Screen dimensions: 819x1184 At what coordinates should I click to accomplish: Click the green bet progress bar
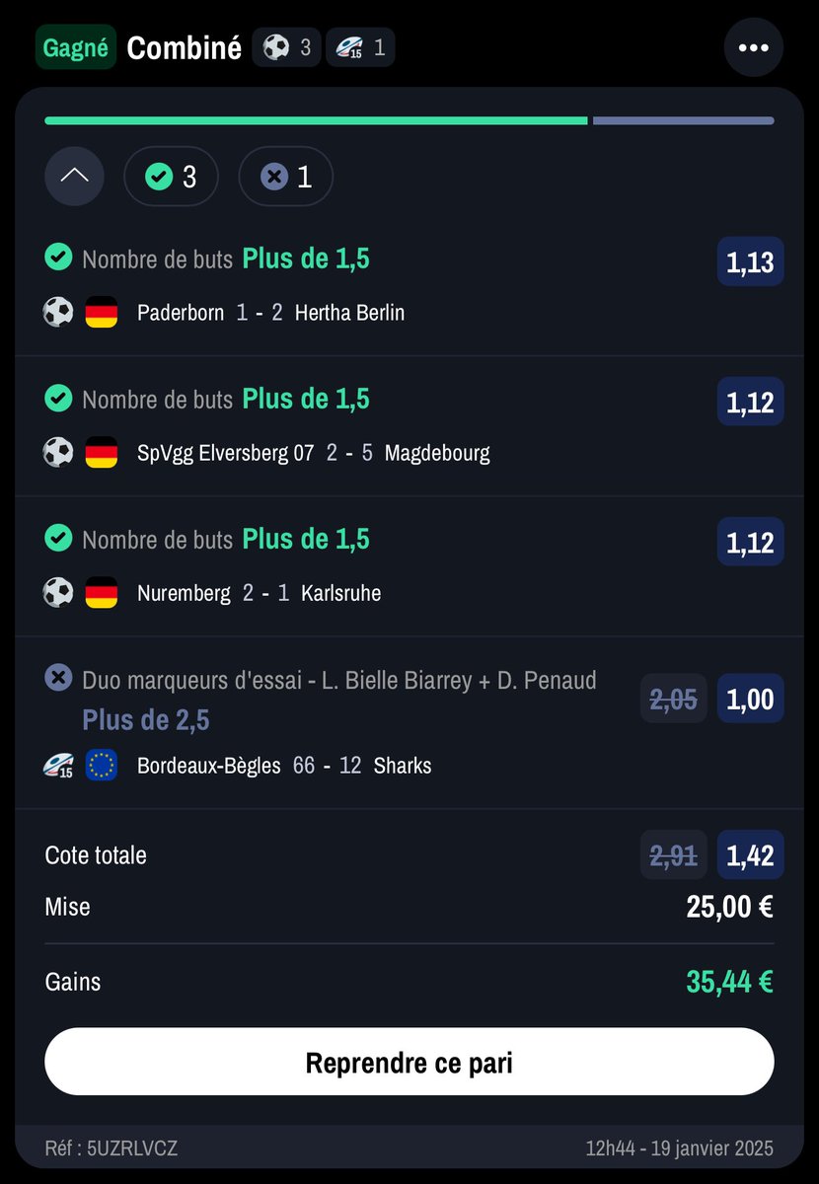(x=316, y=120)
